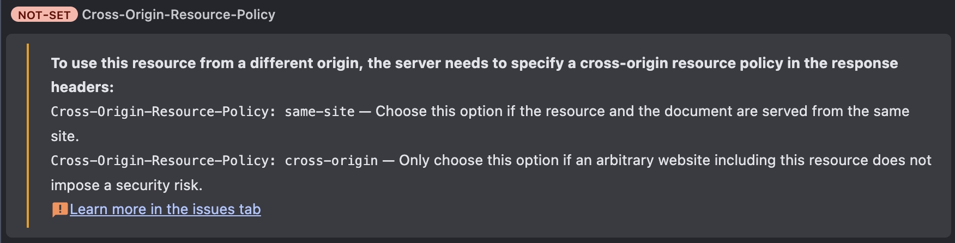
Task: Click the code header preceding 'cross-origin'
Action: pos(164,161)
